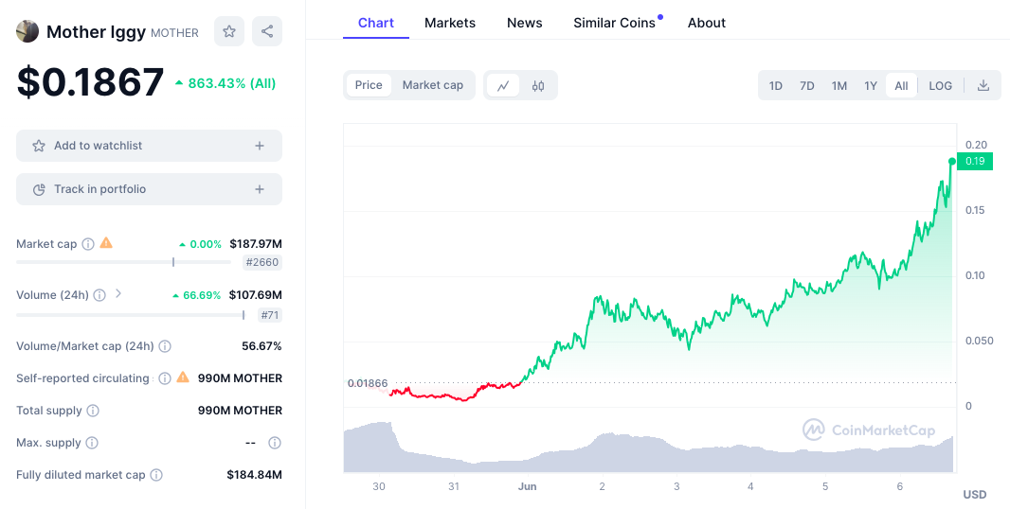Select Market cap chart toggle
Viewport: 1010px width, 509px height.
point(433,85)
